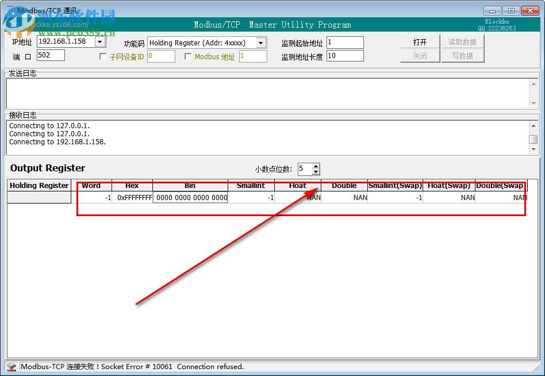545x376 pixels.
Task: Click the connection status icon on the status bar
Action: tap(12, 366)
